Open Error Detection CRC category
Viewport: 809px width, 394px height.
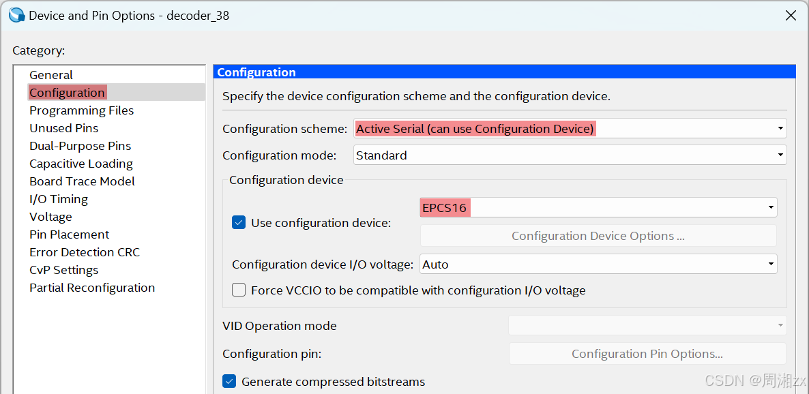[x=85, y=252]
